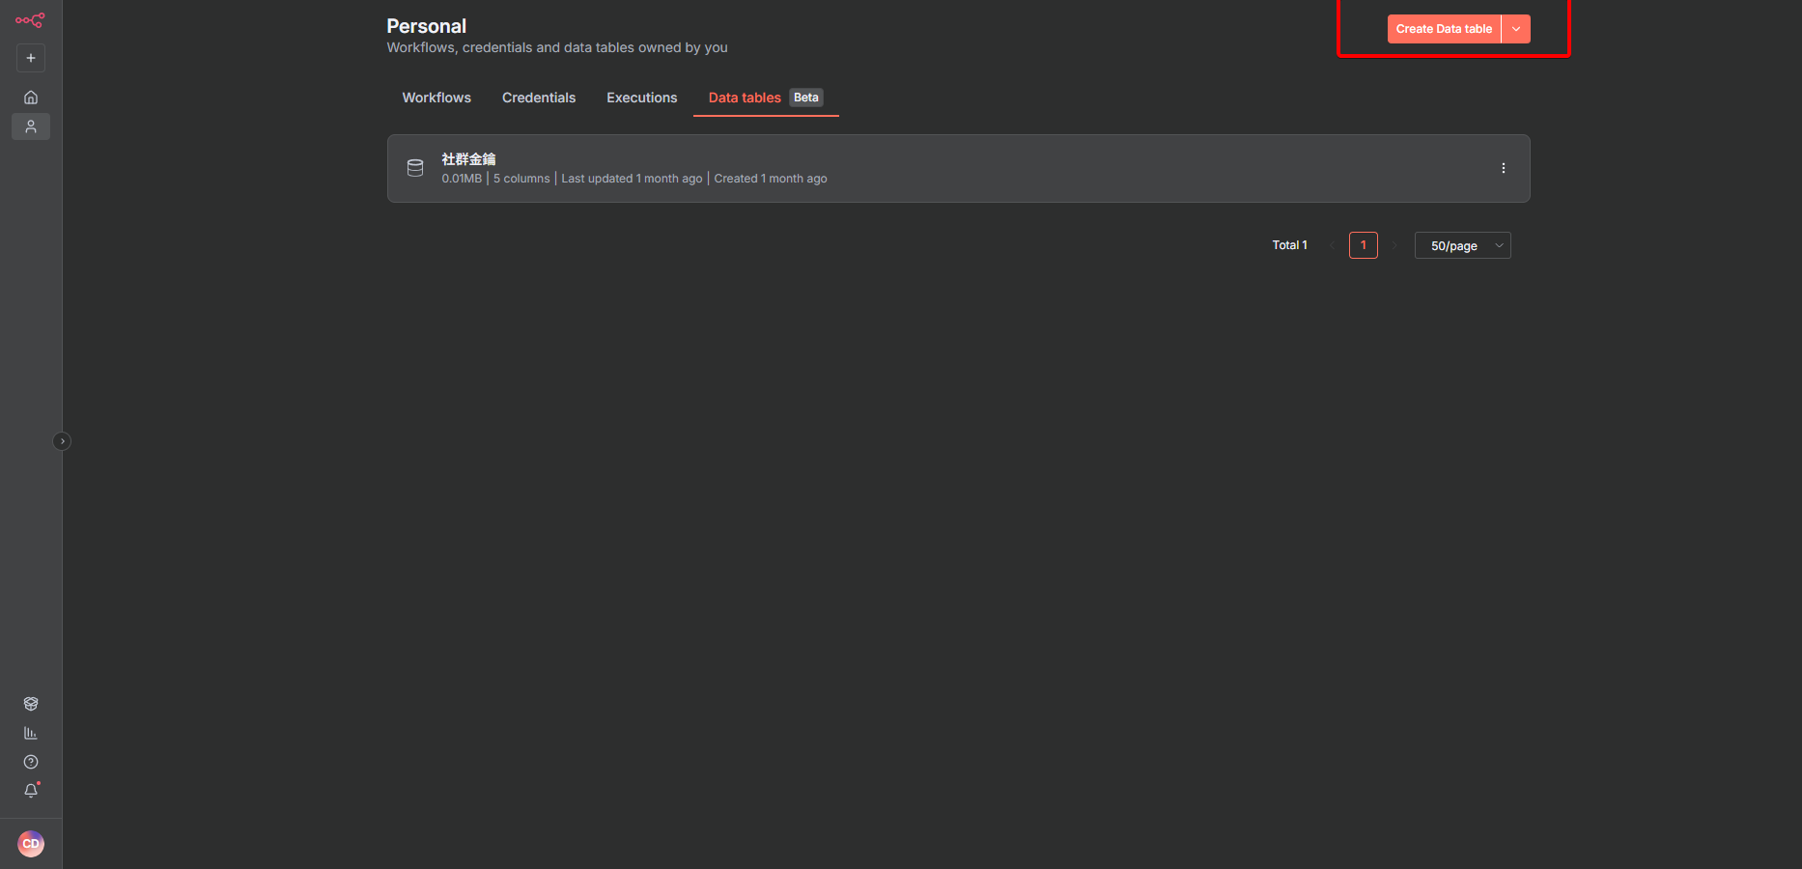Open the Insights bar chart icon
The width and height of the screenshot is (1802, 869).
point(31,733)
